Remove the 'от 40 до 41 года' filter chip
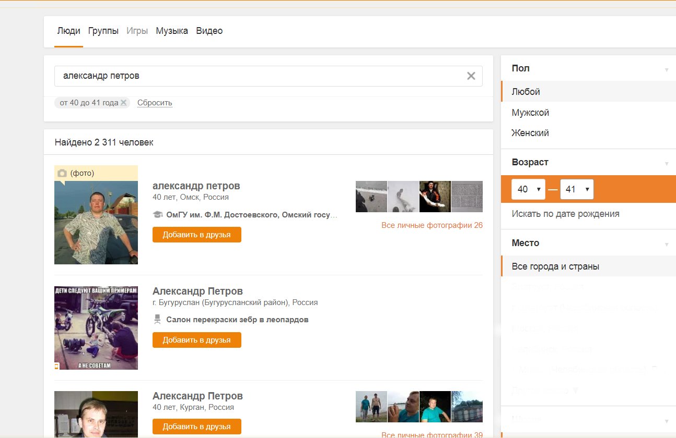The height and width of the screenshot is (438, 676). tap(123, 103)
